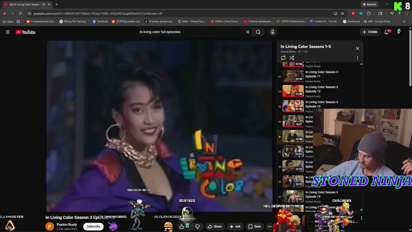
Task: Open the Ask AI button
Action: click(x=235, y=227)
